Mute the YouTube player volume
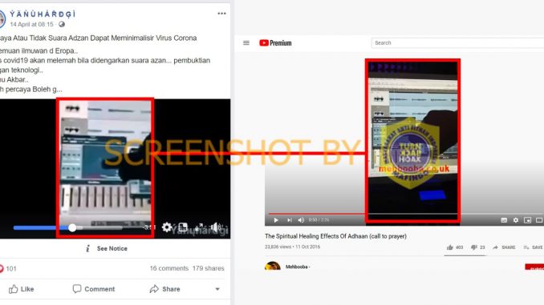 tap(301, 220)
